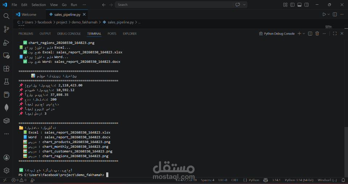Open the notifications bell
Viewport: 348px width, 184px height.
pyautogui.click(x=343, y=180)
